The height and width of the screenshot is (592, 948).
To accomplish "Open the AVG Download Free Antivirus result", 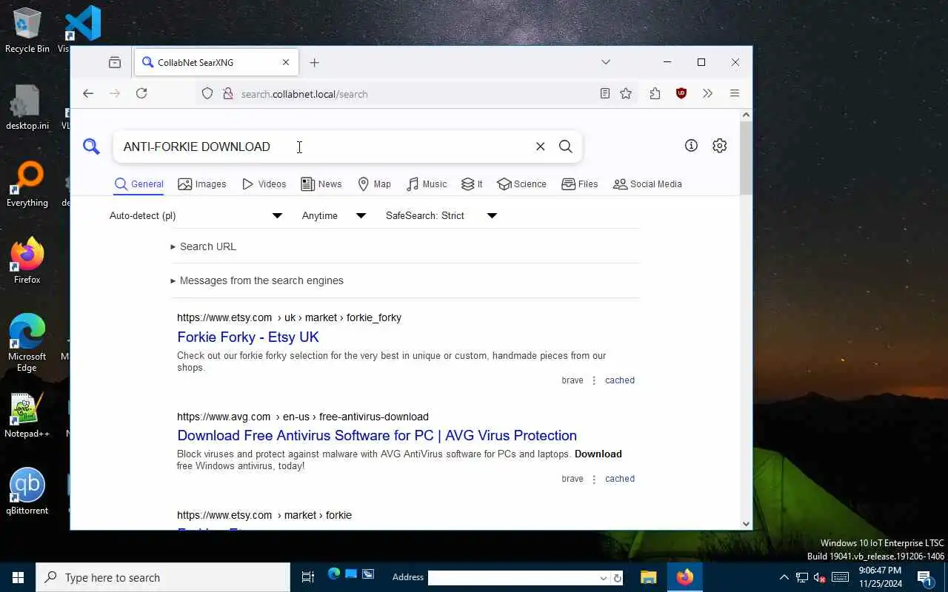I will point(377,436).
